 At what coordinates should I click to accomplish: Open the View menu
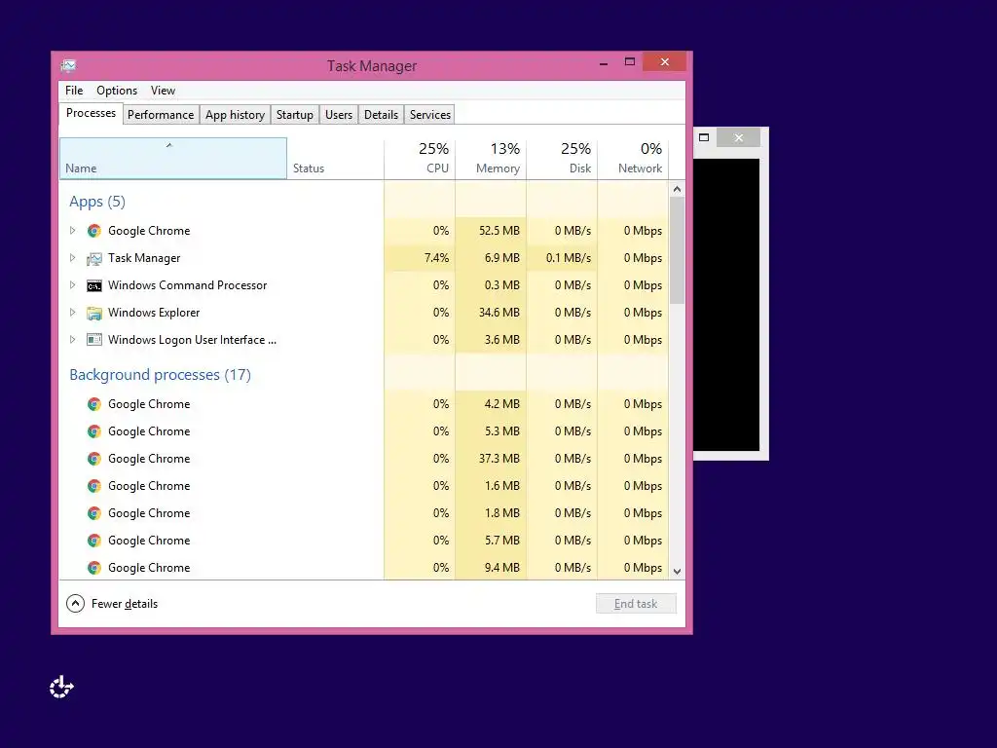tap(163, 91)
